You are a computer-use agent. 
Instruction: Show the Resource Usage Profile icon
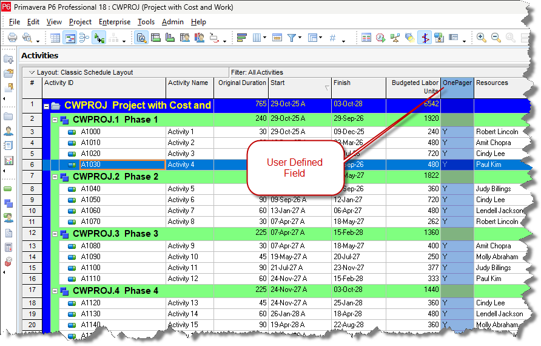point(199,37)
